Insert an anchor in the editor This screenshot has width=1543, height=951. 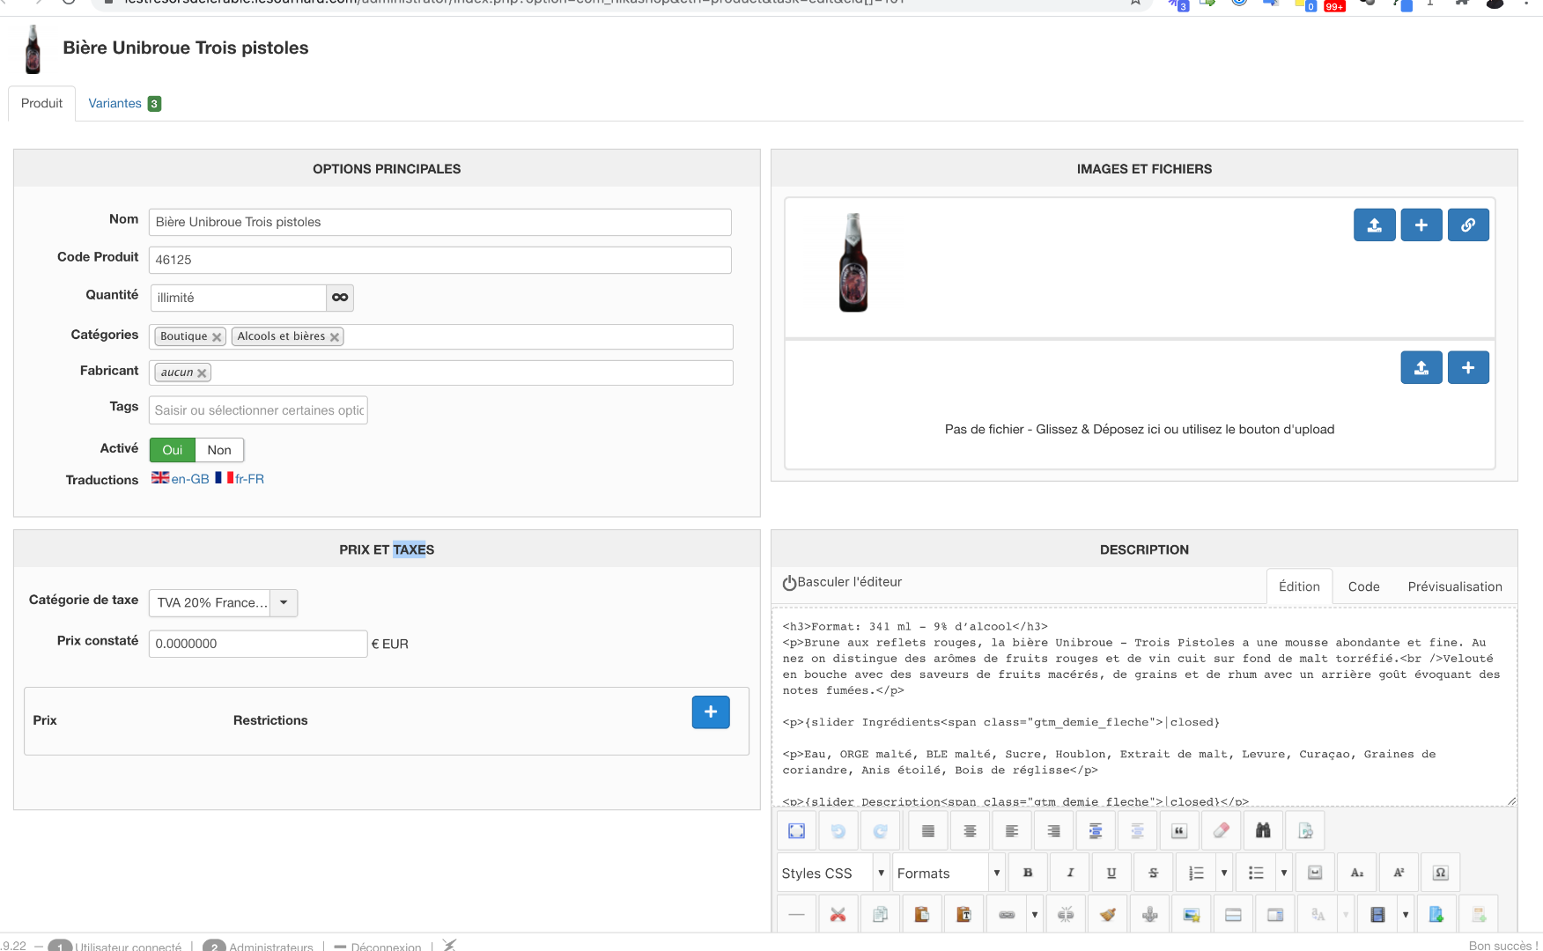1150,915
